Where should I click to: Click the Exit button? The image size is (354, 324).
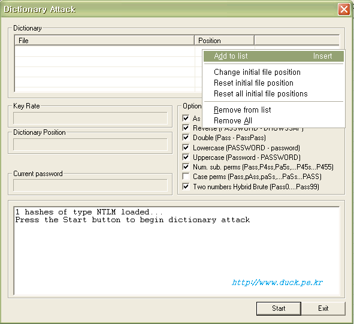point(323,308)
